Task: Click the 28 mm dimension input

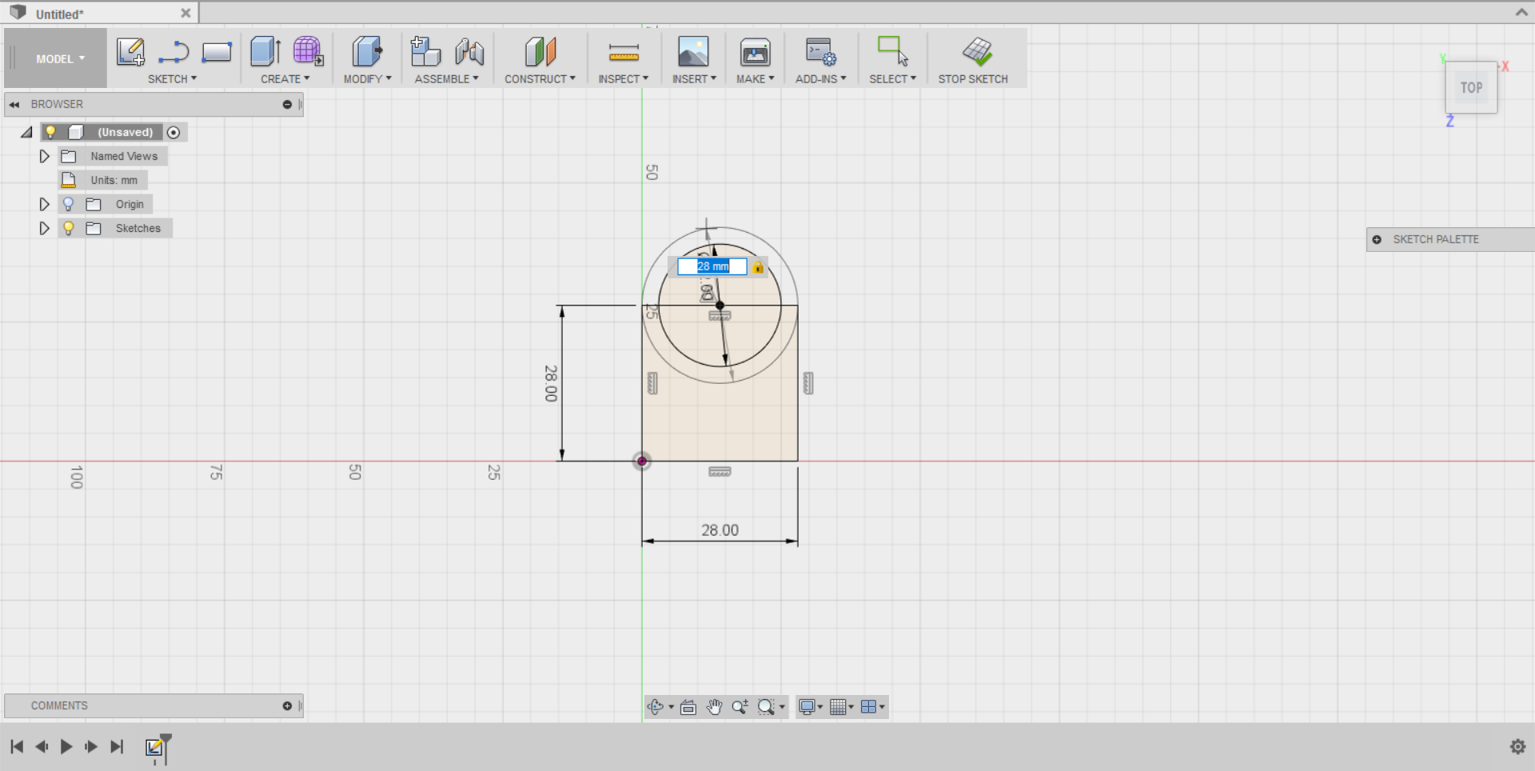Action: [x=712, y=266]
